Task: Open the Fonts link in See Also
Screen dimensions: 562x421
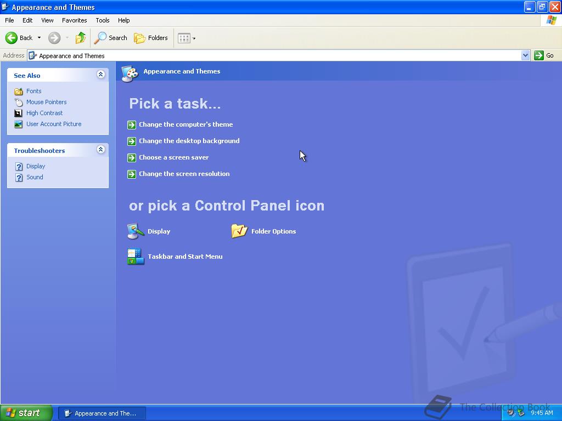Action: click(33, 92)
